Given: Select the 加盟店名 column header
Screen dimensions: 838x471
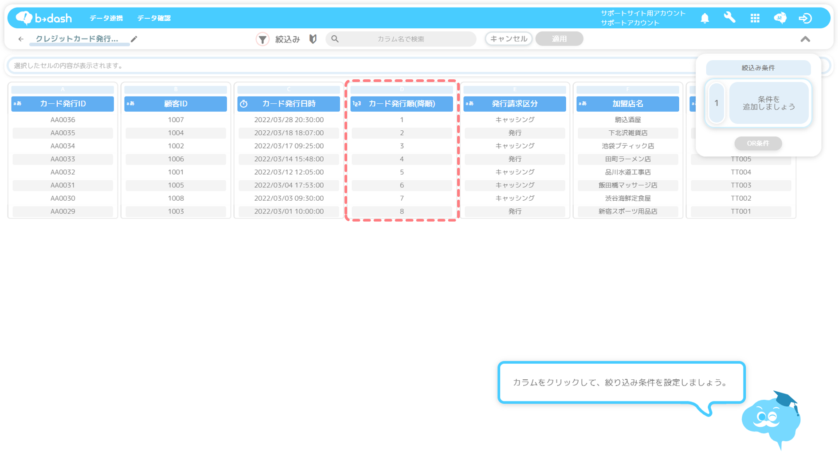Looking at the screenshot, I should point(628,104).
